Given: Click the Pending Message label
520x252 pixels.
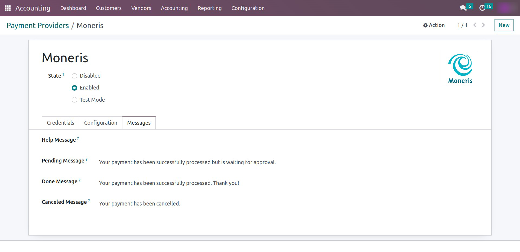Looking at the screenshot, I should pos(63,161).
